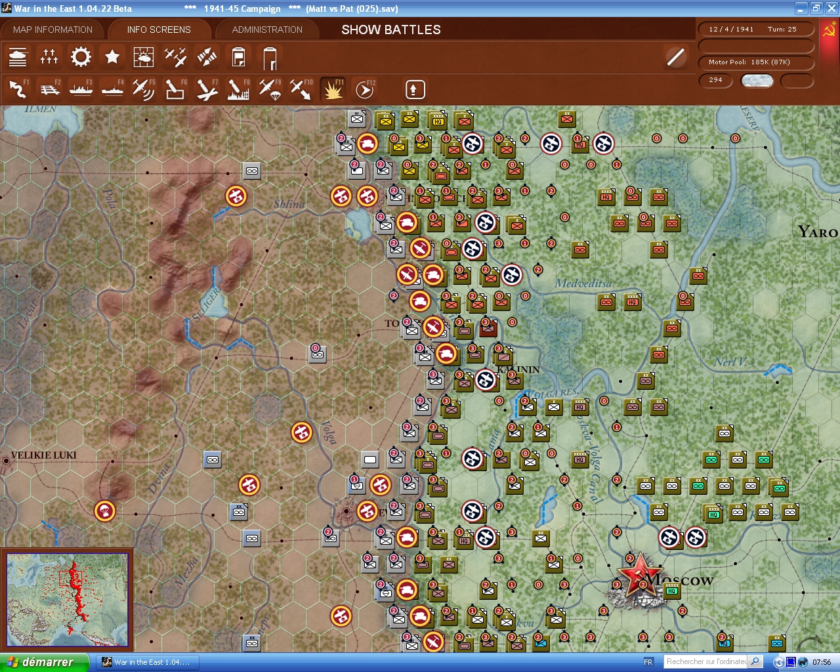This screenshot has width=840, height=672.
Task: Open the weather map icon
Action: (144, 58)
